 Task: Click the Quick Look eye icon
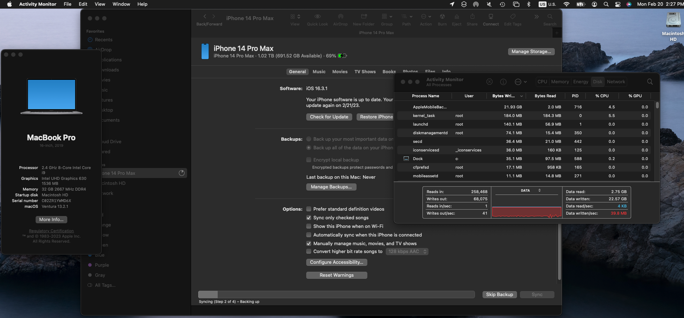click(317, 17)
